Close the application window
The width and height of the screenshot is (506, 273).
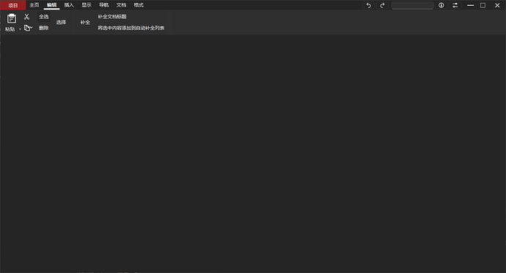497,5
